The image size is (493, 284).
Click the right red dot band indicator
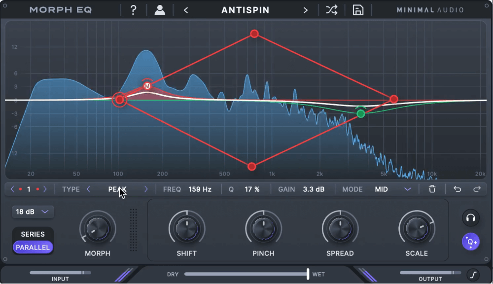(x=37, y=189)
